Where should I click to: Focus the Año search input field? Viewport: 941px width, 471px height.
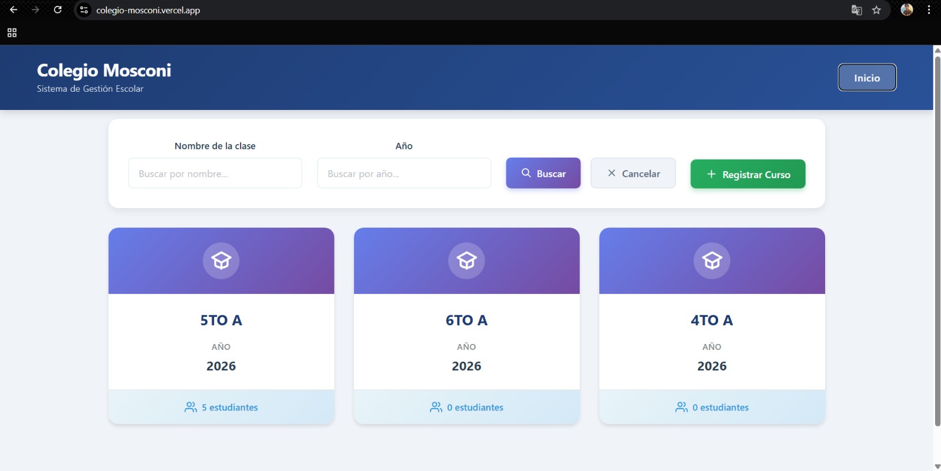[x=404, y=173]
